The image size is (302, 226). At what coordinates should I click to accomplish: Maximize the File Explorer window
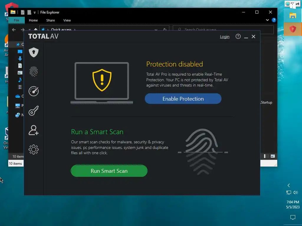pyautogui.click(x=257, y=12)
